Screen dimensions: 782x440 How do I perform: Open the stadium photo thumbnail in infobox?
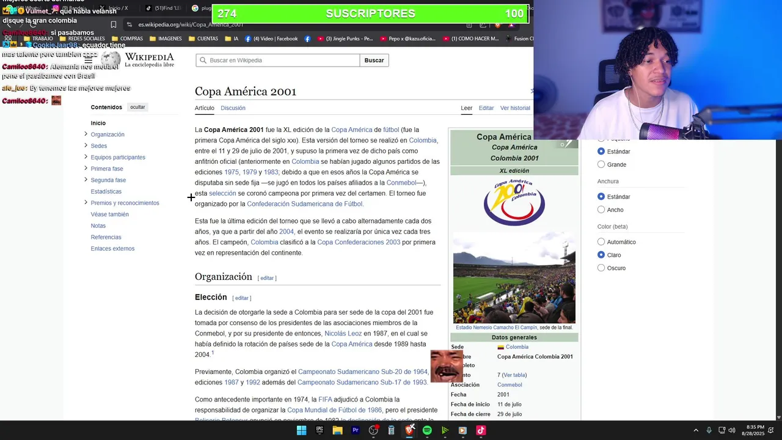514,277
